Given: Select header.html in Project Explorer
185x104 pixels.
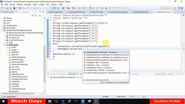Looking at the screenshot, I should [16, 81].
